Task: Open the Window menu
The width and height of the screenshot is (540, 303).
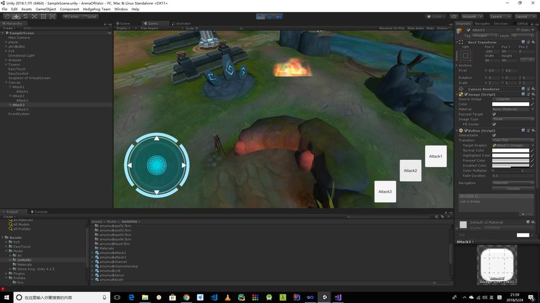Action: pyautogui.click(x=121, y=9)
